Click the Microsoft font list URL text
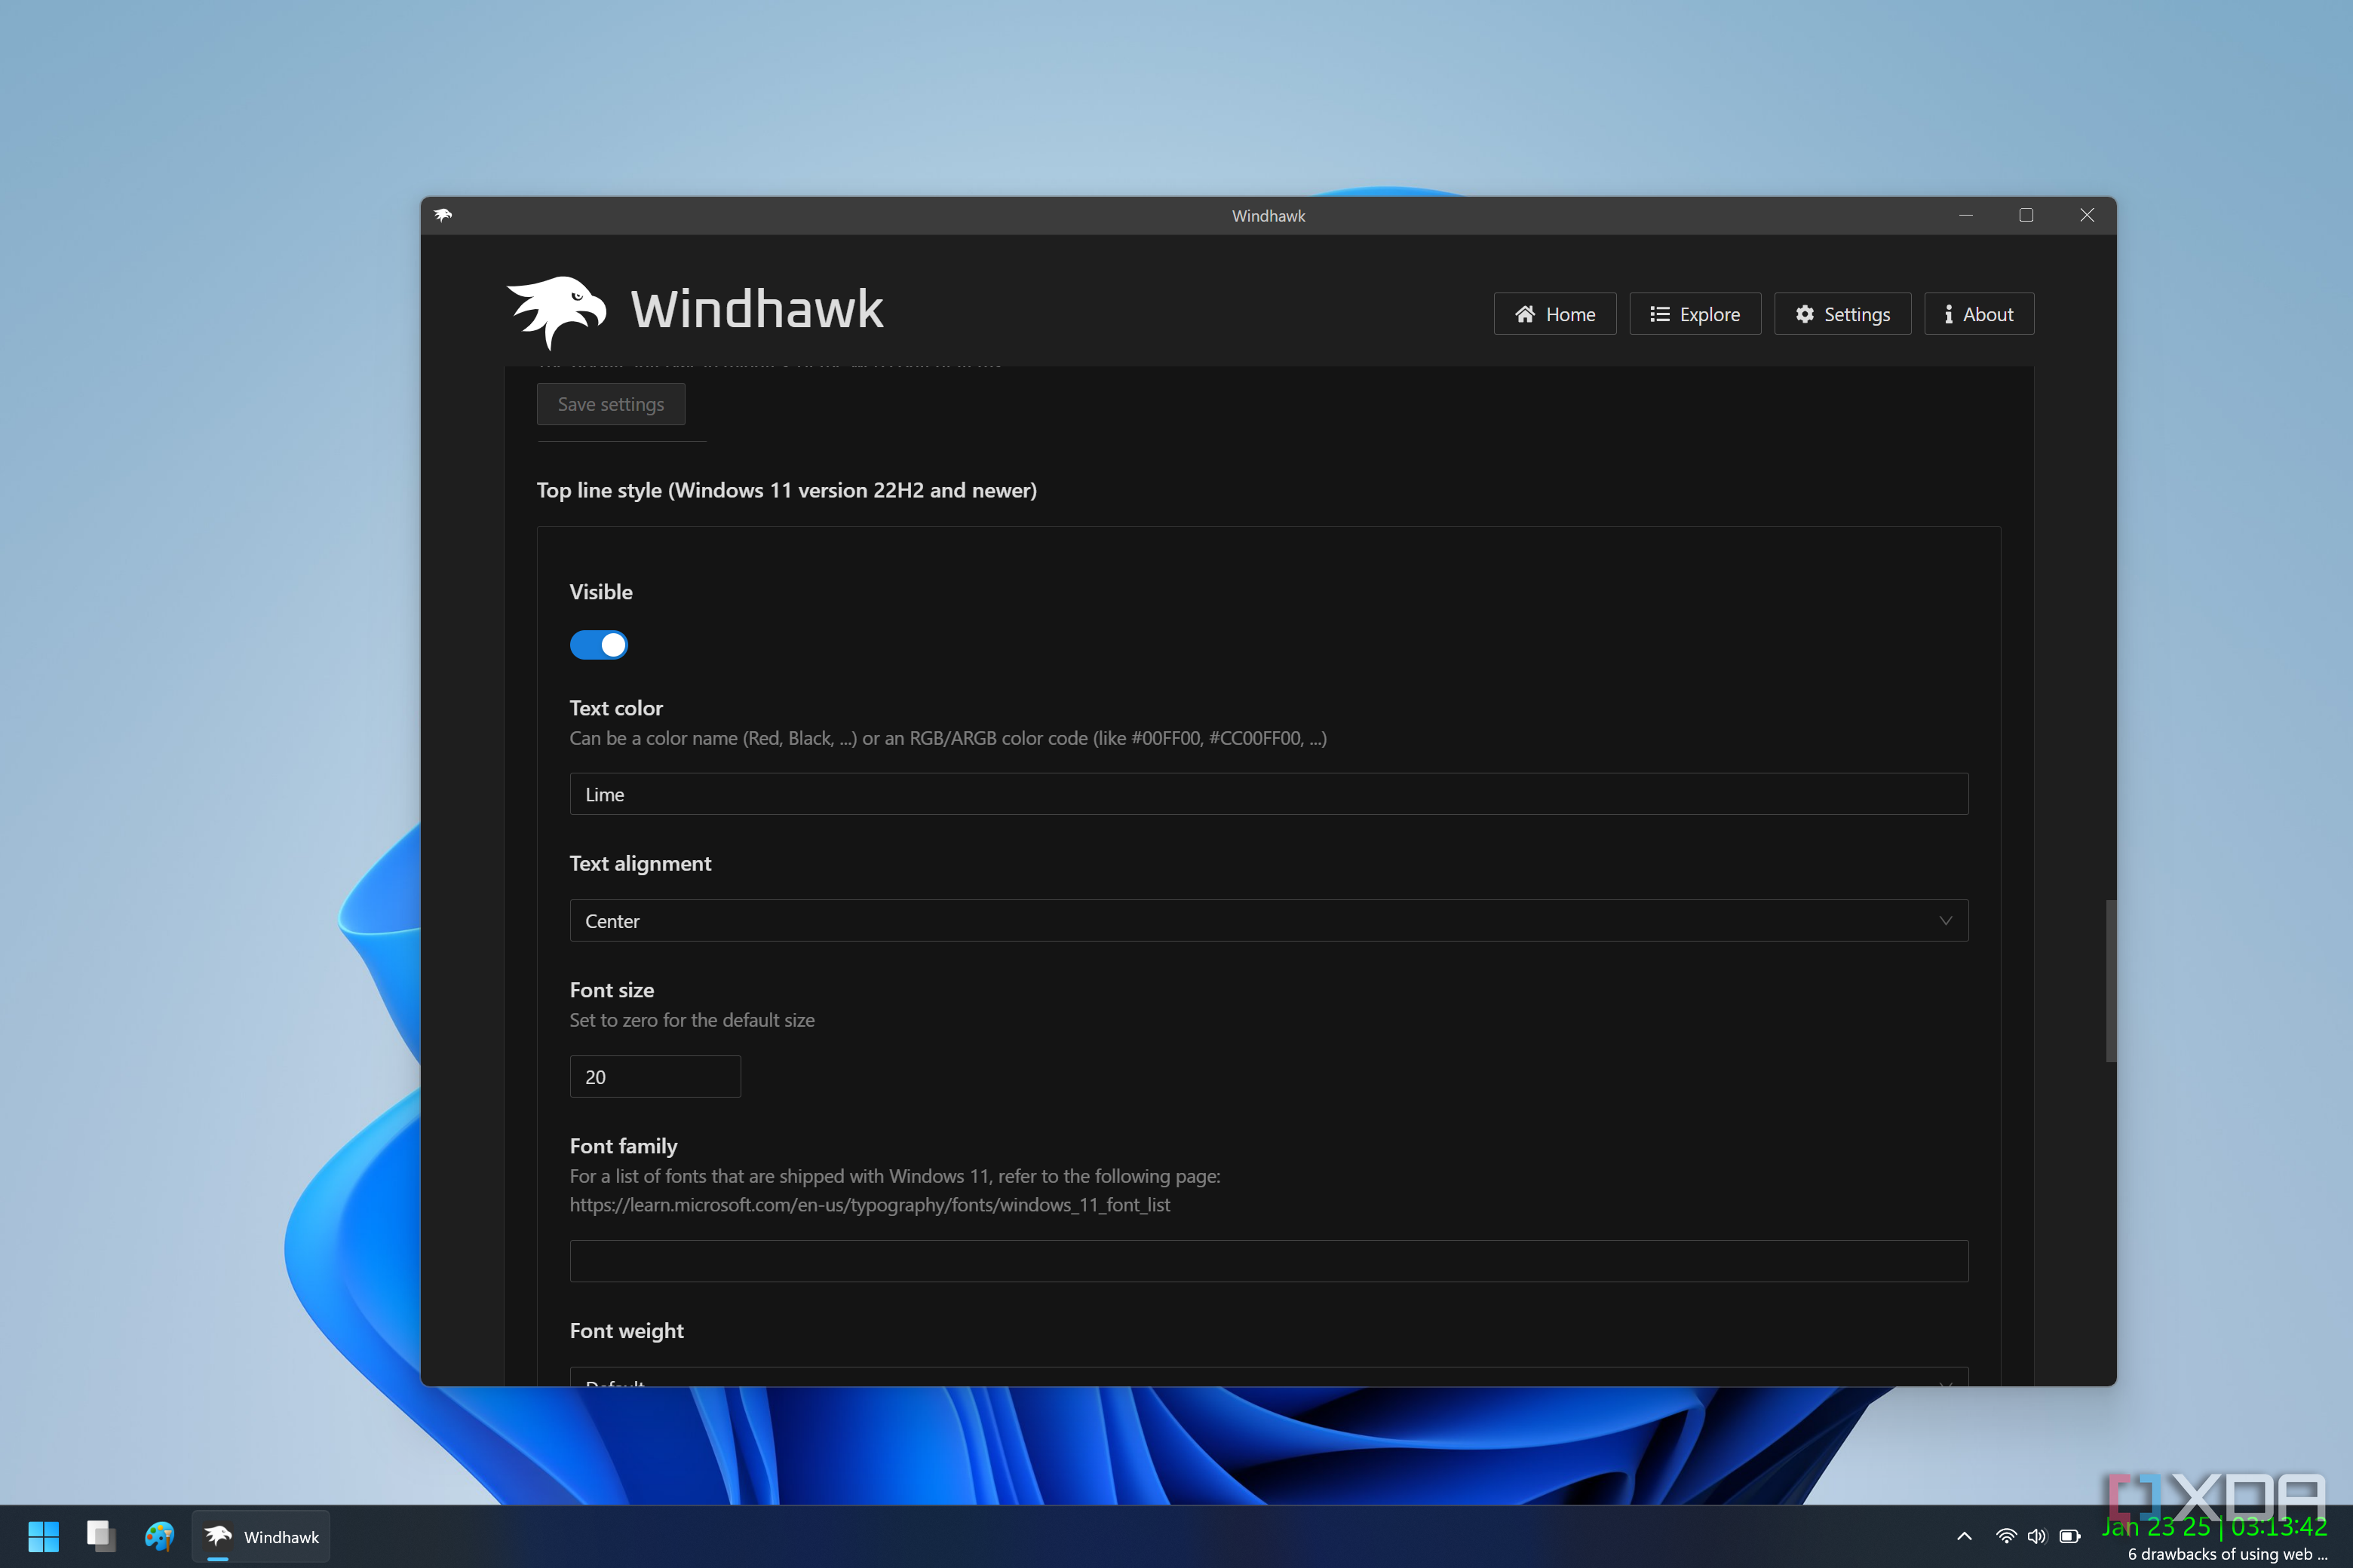 pyautogui.click(x=870, y=1205)
